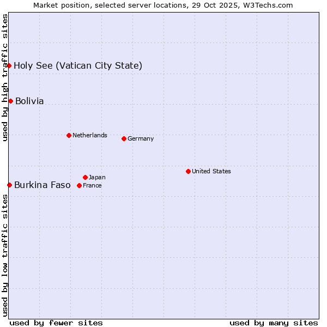
Task: Click the 'used by many sites' axis label
Action: [x=274, y=323]
